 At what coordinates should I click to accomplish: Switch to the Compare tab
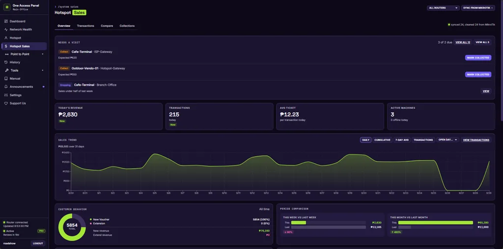point(107,25)
